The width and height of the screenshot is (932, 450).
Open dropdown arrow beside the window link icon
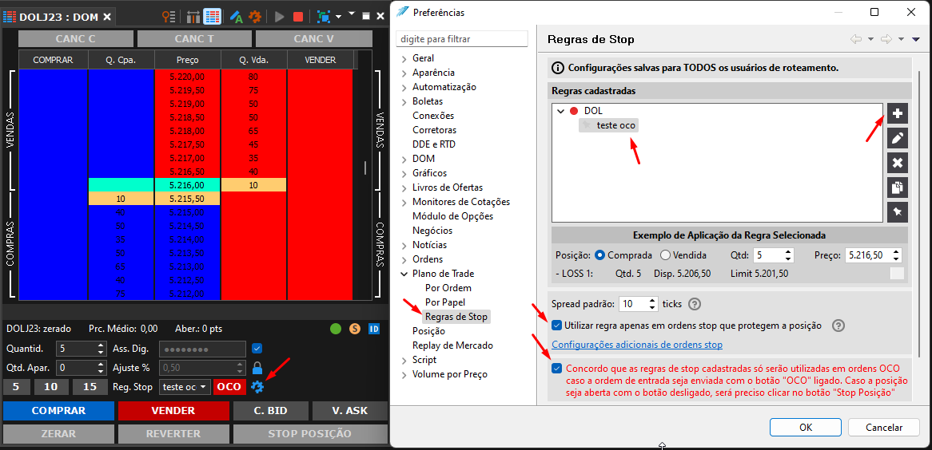[338, 18]
